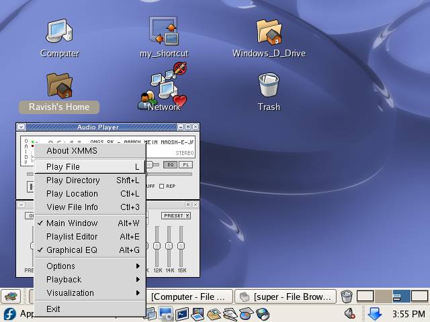Viewport: 430px width, 322px height.
Task: Click the Fedora Applications menu icon
Action: point(9,313)
